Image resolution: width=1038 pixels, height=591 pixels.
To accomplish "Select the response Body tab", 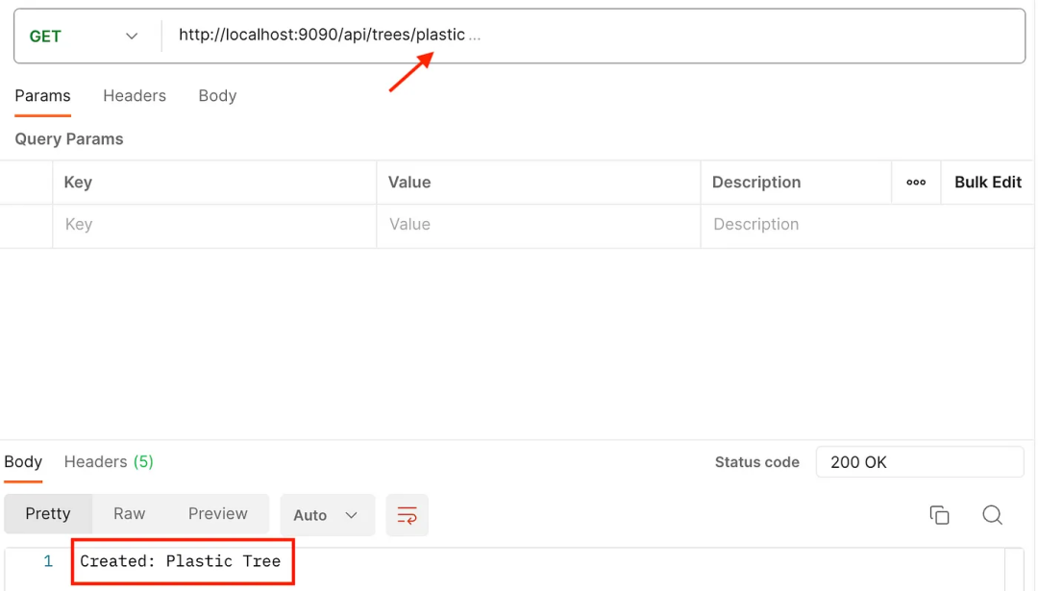I will [23, 462].
